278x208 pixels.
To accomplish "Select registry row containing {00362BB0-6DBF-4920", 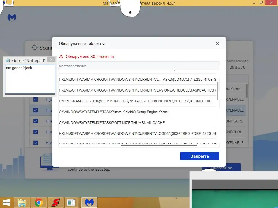I will [138, 133].
